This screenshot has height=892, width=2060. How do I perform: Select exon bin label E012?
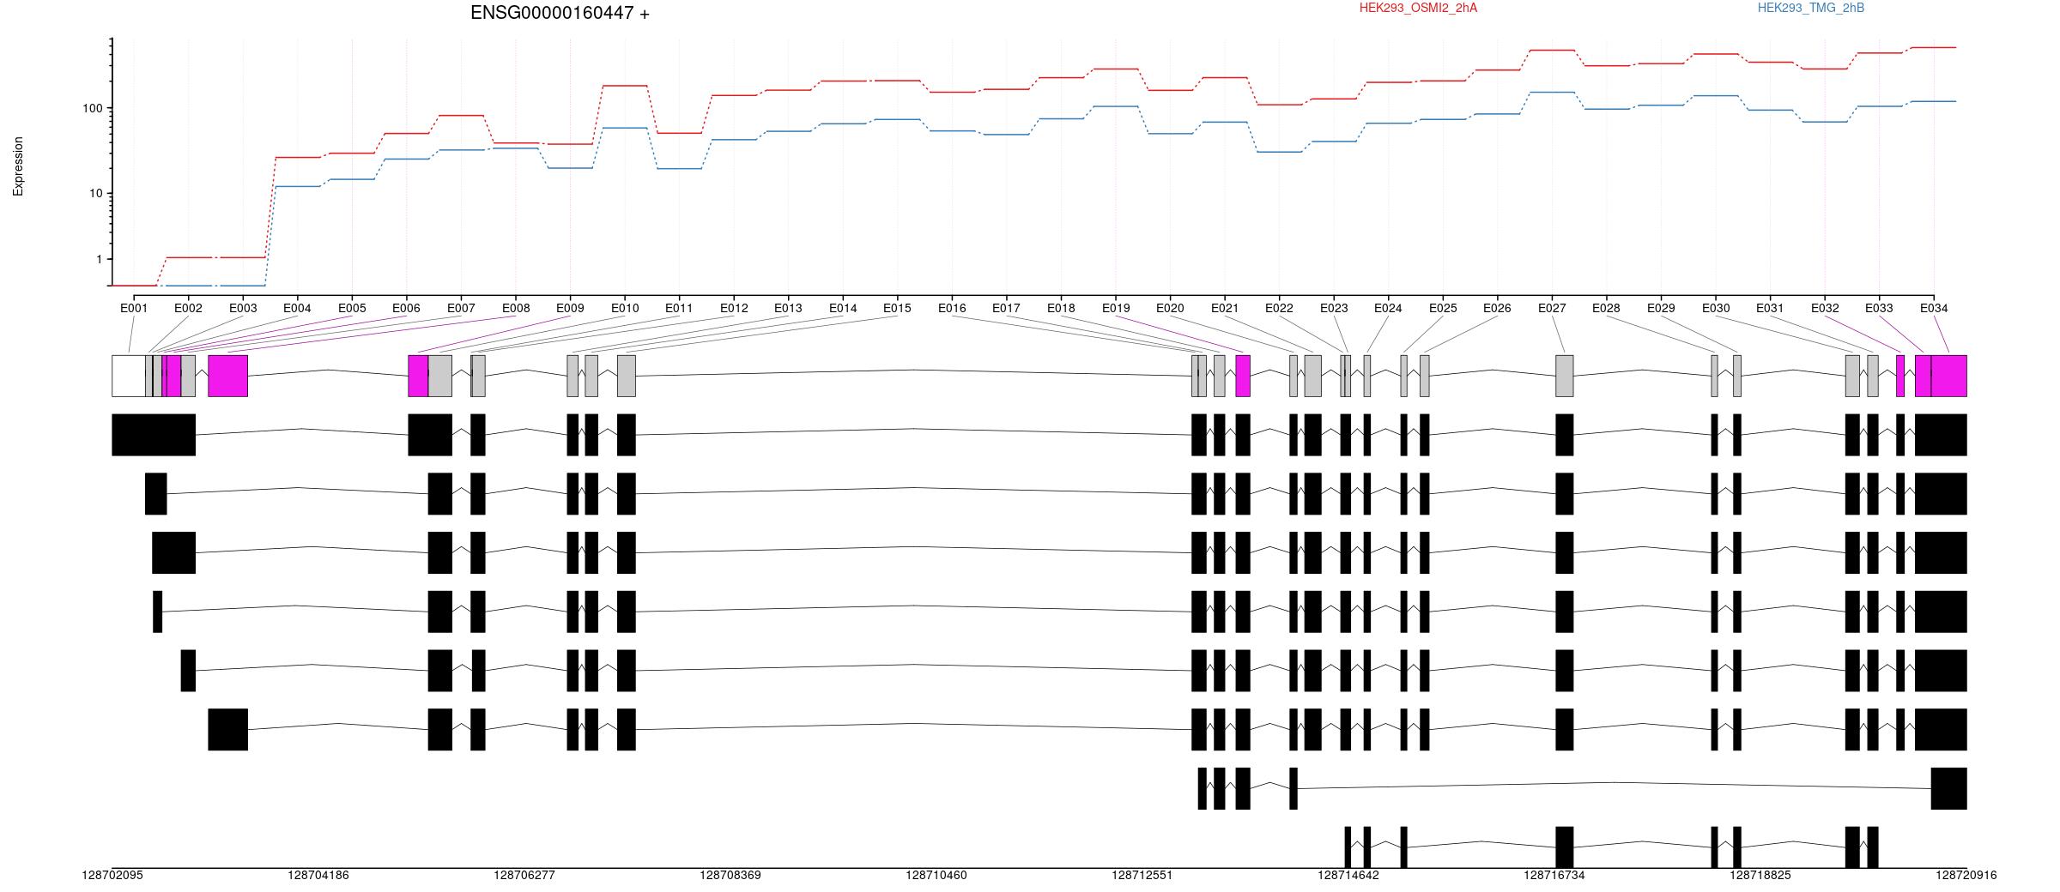tap(734, 308)
